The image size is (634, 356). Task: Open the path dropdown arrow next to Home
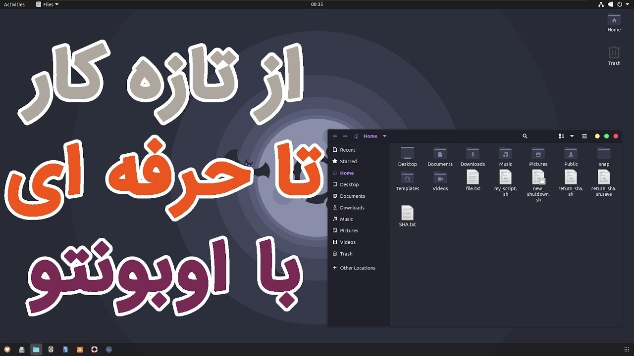pyautogui.click(x=384, y=136)
